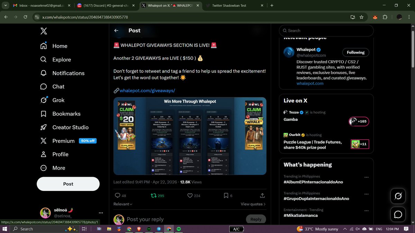Open Explore from the sidebar
This screenshot has width=415, height=233.
coord(56,59)
